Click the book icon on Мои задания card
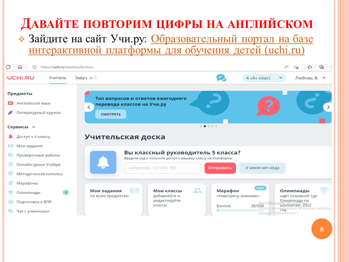Screen dimensions: 349x262 (x=134, y=191)
